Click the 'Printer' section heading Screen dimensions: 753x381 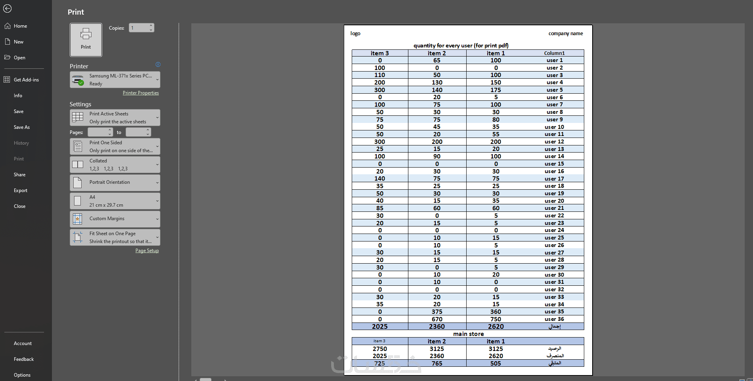(x=79, y=66)
